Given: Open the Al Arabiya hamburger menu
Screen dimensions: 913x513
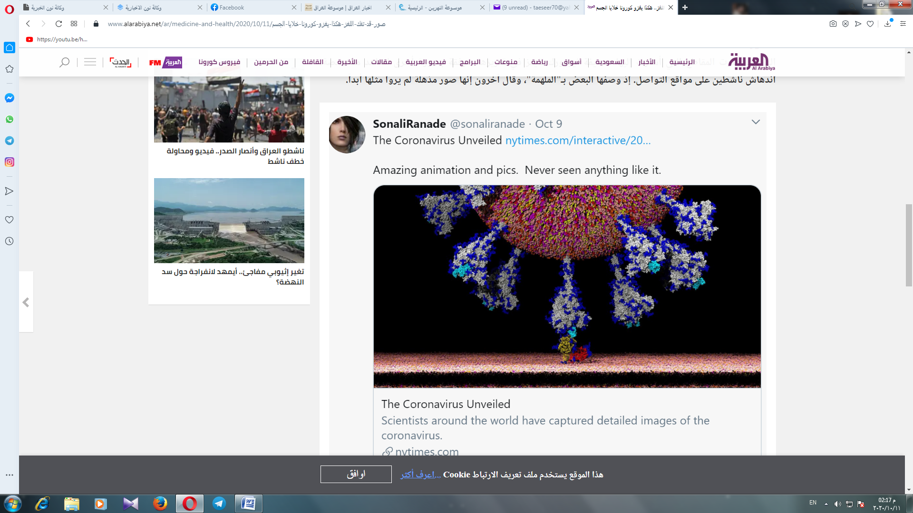Looking at the screenshot, I should pyautogui.click(x=90, y=62).
